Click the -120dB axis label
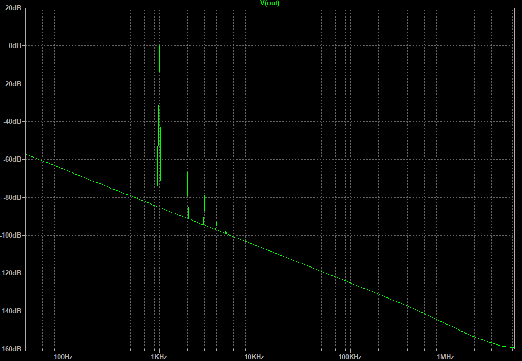 pos(11,273)
